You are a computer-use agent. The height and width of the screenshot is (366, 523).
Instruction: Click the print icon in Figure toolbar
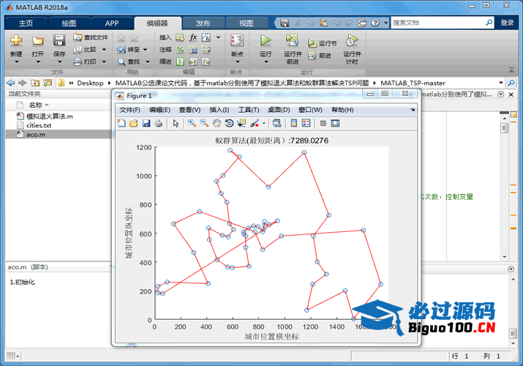click(158, 123)
